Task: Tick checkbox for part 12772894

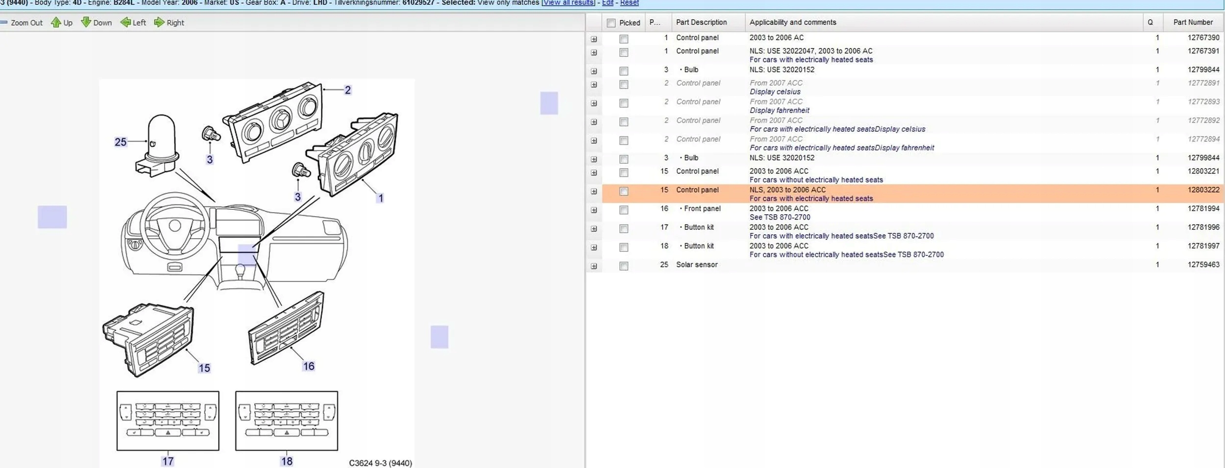Action: point(624,141)
